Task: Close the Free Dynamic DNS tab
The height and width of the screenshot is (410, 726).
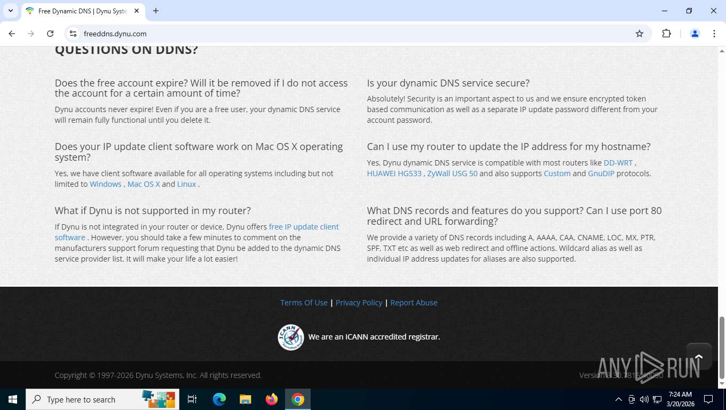Action: pyautogui.click(x=137, y=11)
